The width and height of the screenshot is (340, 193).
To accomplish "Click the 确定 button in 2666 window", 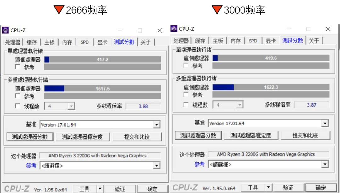I will click(x=152, y=189).
